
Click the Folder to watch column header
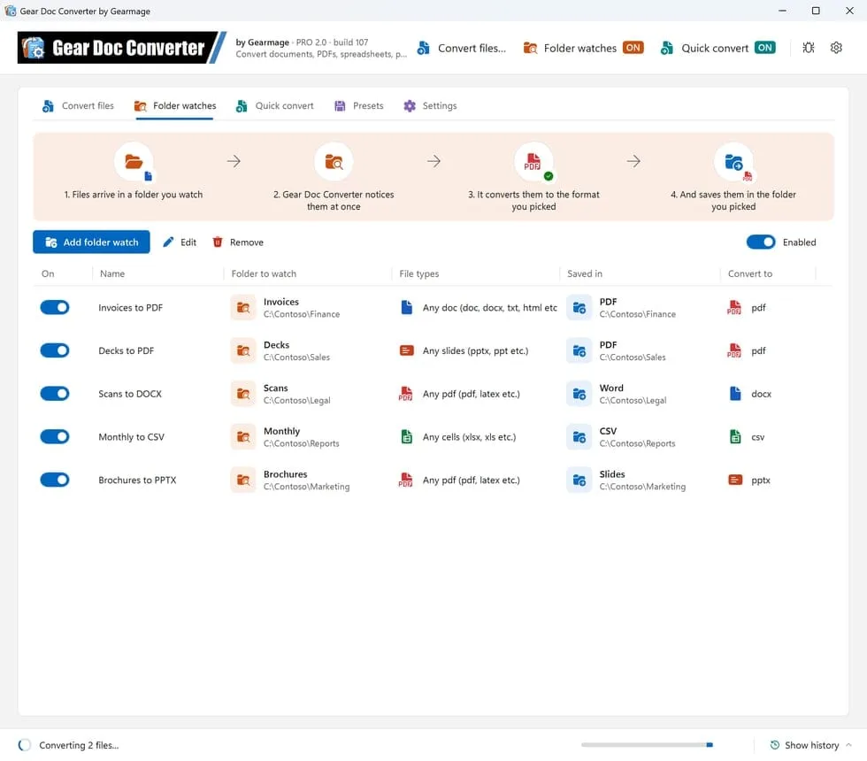[x=264, y=273]
